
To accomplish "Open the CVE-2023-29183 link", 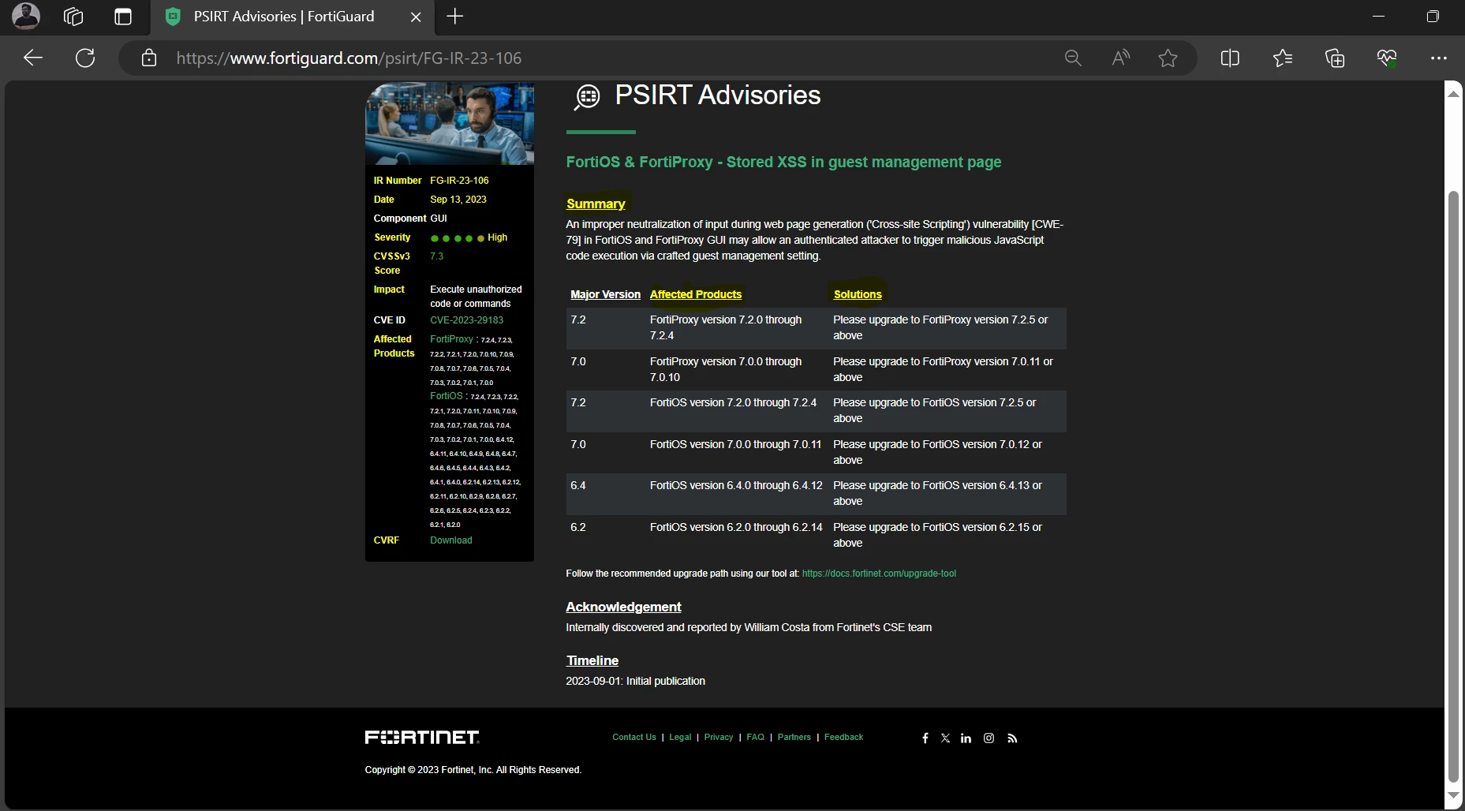I will point(466,320).
